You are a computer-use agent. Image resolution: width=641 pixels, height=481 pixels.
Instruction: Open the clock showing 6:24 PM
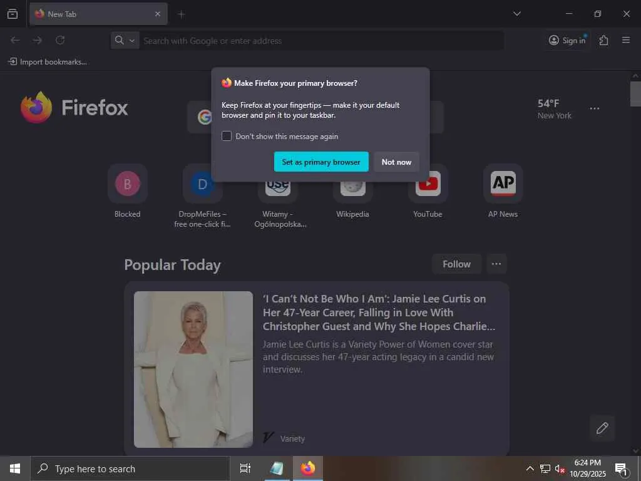588,468
